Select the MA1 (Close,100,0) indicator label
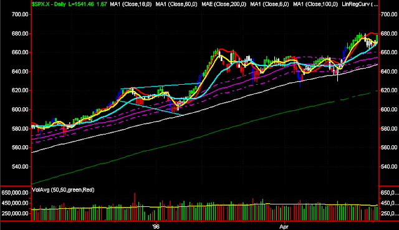This screenshot has width=399, height=230. point(315,4)
